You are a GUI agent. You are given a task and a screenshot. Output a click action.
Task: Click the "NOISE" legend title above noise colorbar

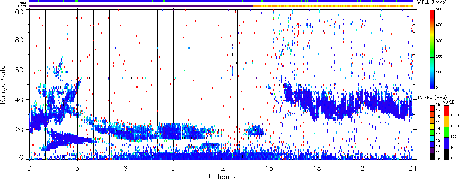[448, 102]
